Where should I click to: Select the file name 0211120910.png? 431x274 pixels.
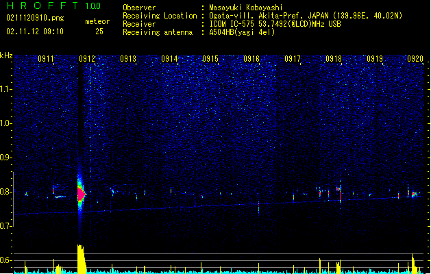pyautogui.click(x=35, y=18)
